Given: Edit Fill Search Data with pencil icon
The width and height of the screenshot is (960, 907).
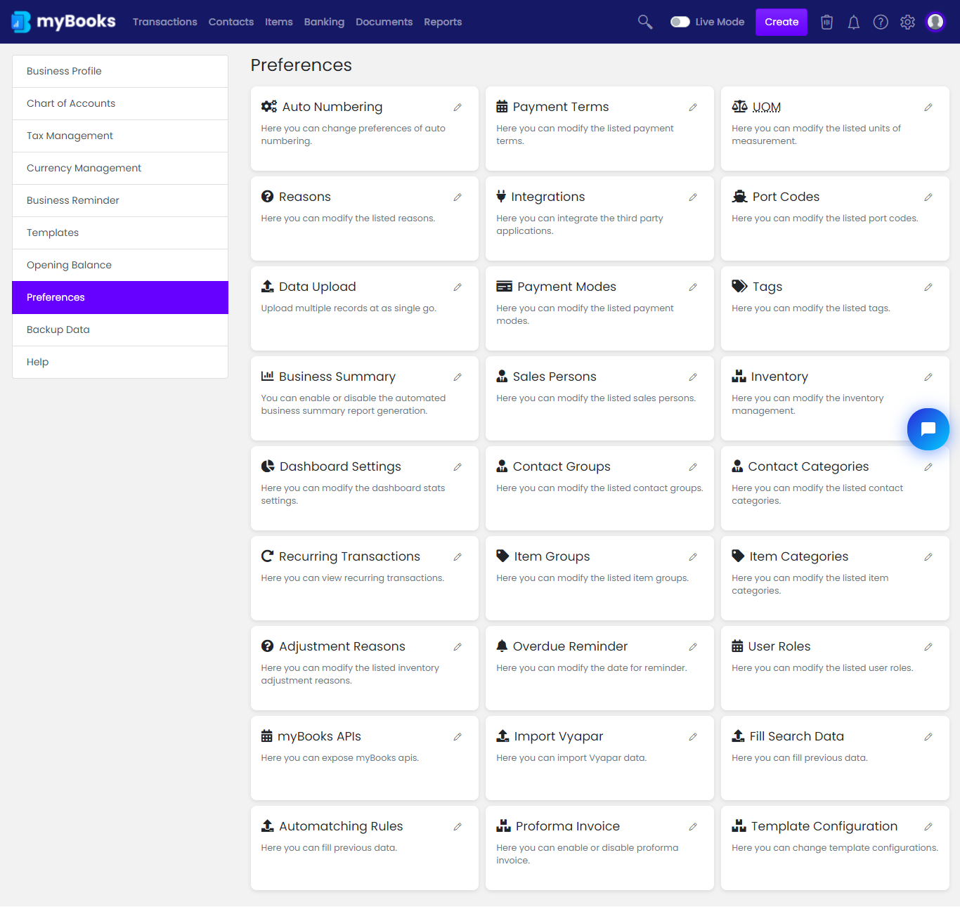Looking at the screenshot, I should pyautogui.click(x=928, y=737).
